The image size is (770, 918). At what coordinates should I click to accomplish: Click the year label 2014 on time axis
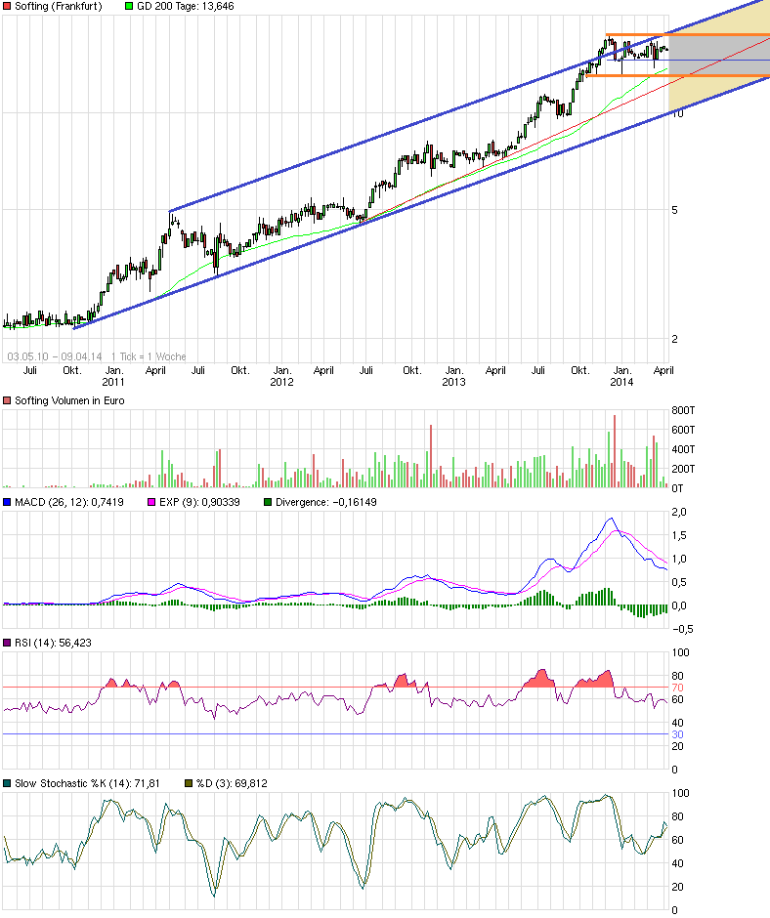pyautogui.click(x=621, y=382)
